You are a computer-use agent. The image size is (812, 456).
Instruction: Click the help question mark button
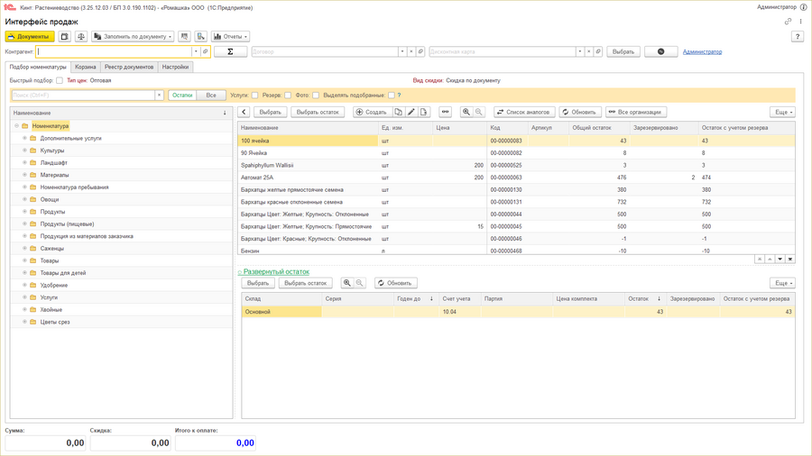pos(798,37)
